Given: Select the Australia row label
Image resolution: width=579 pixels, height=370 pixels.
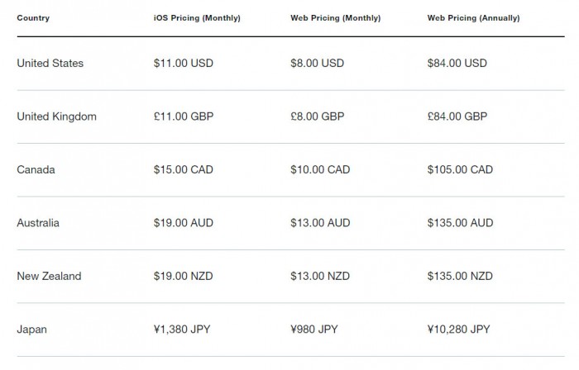Looking at the screenshot, I should coord(38,223).
